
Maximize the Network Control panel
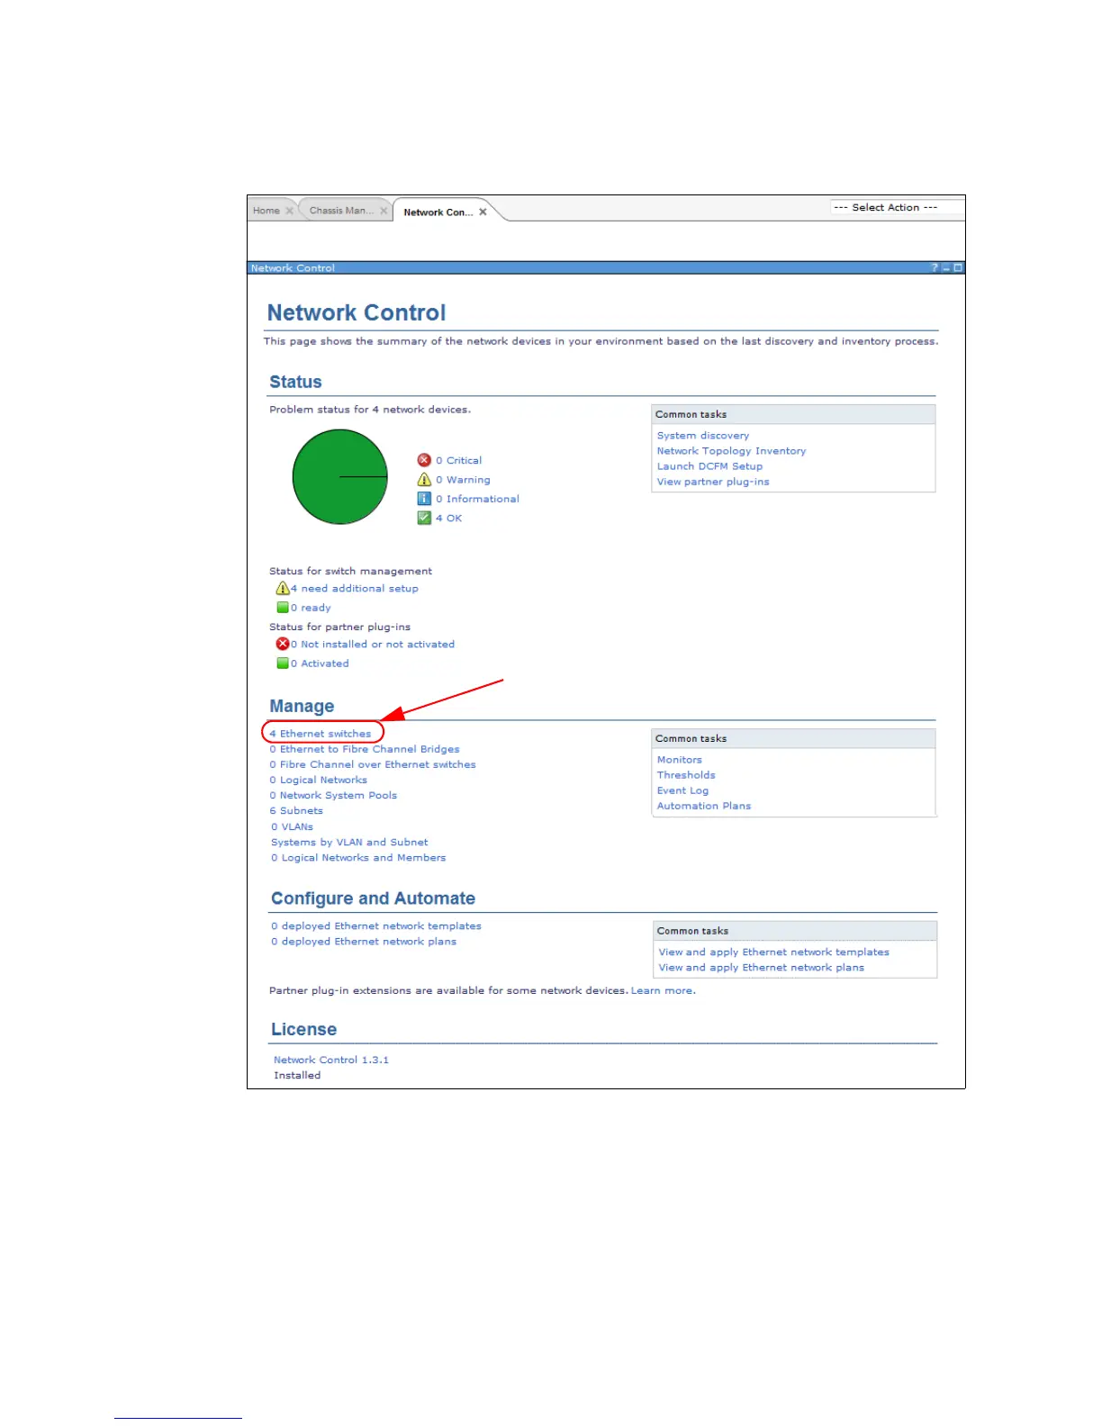958,268
